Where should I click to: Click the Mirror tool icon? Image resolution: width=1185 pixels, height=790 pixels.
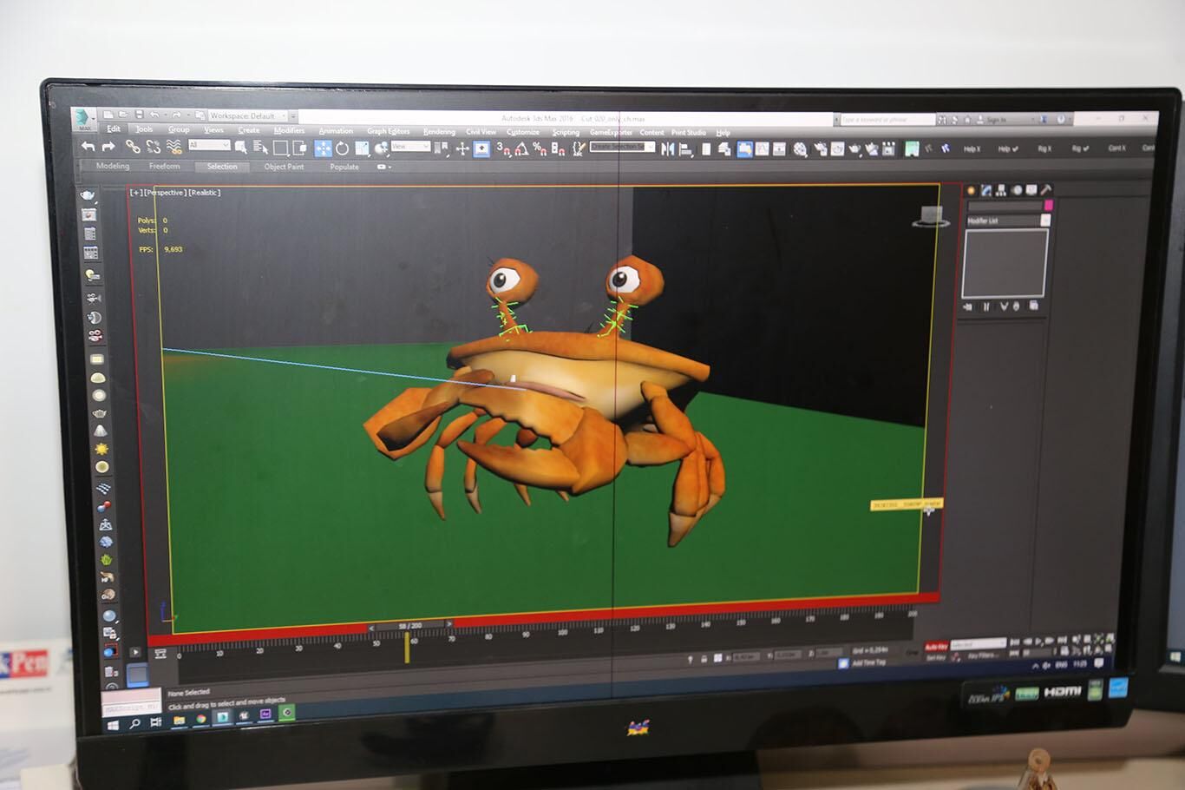(x=667, y=148)
